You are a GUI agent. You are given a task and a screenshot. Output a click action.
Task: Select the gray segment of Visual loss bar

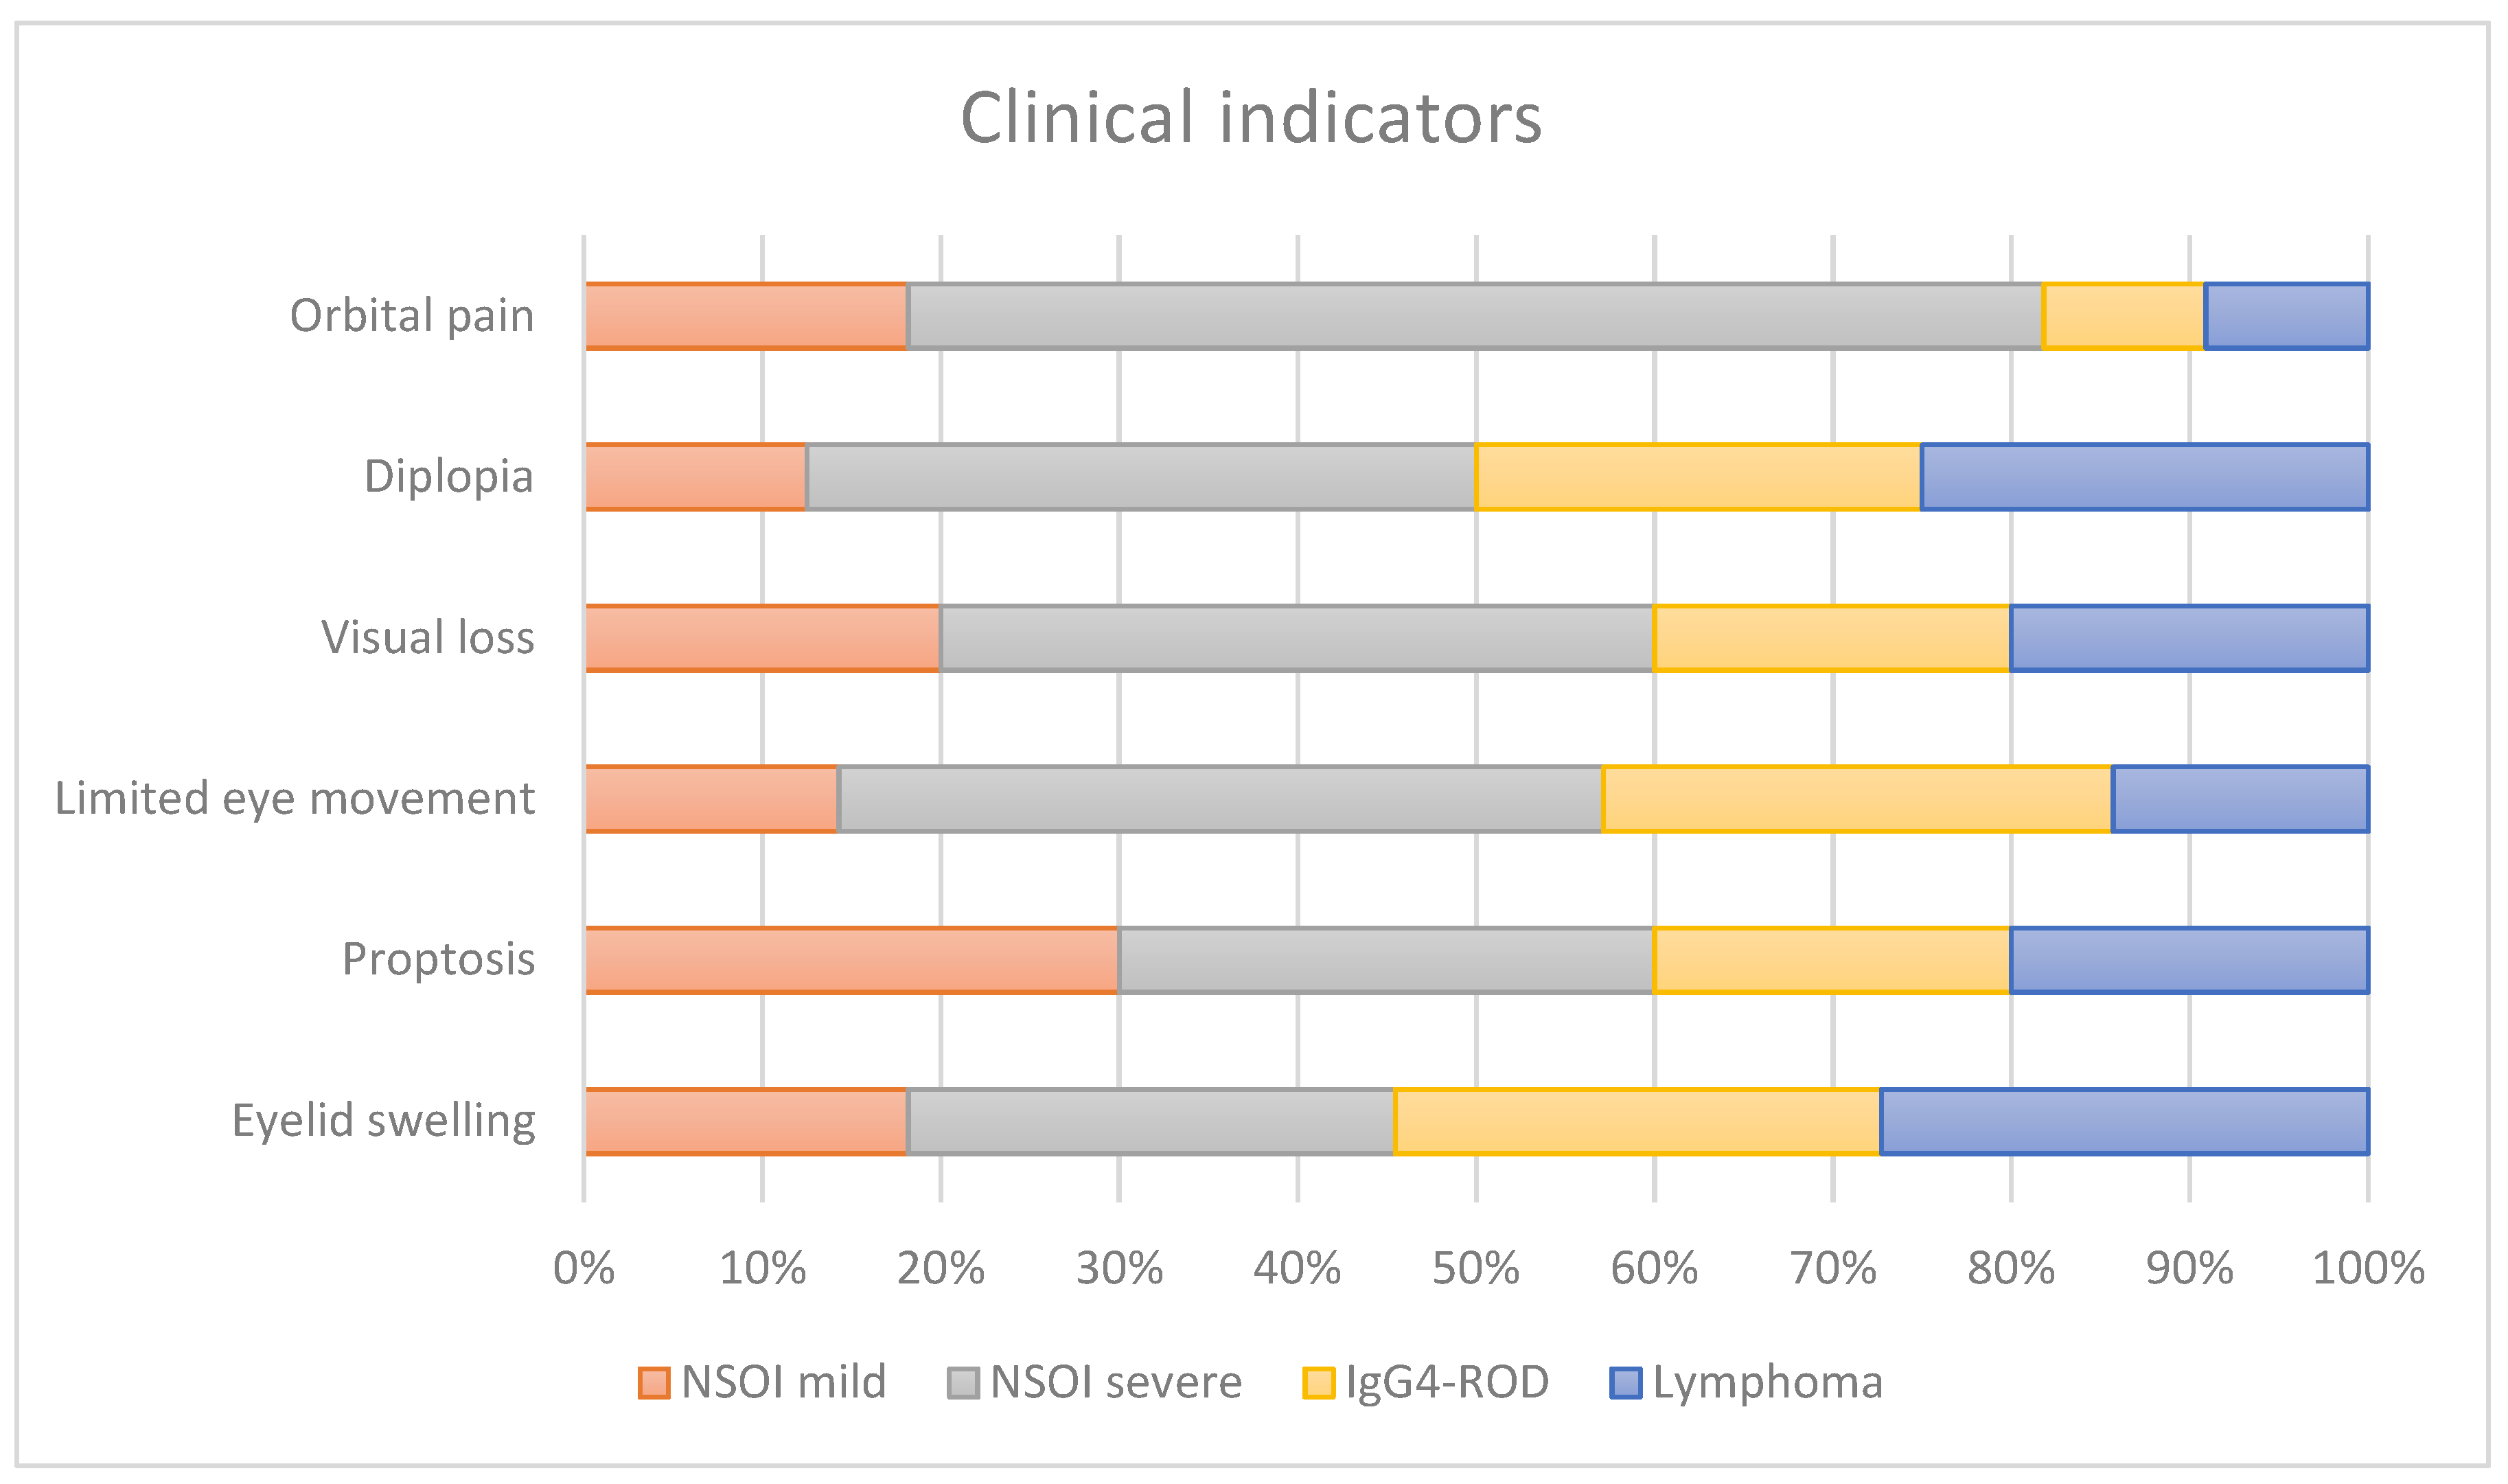coord(1296,638)
